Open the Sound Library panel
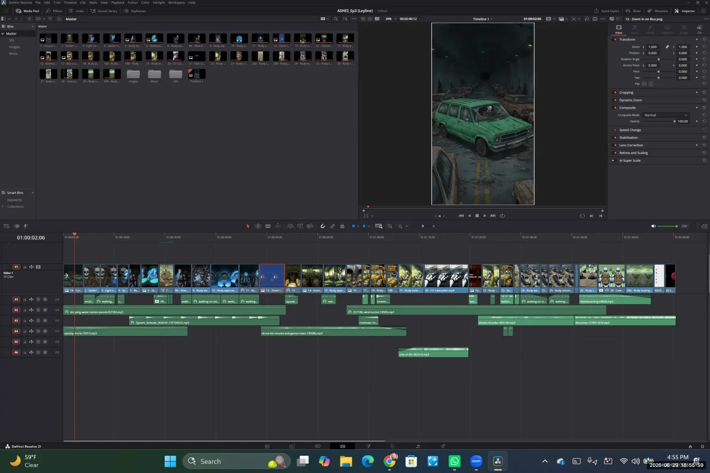Image resolution: width=710 pixels, height=473 pixels. click(x=104, y=11)
